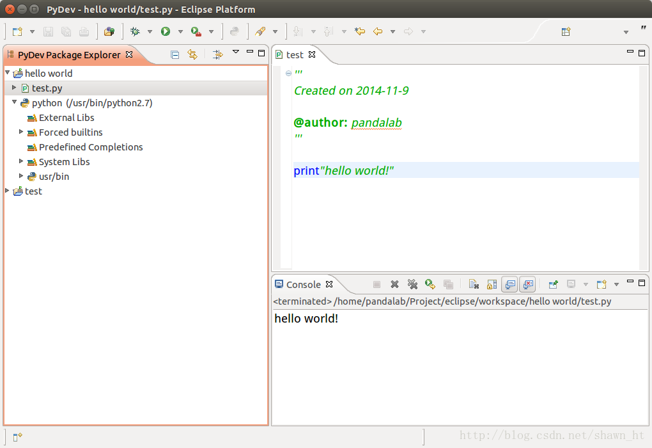Click the hello world! console output
652x448 pixels.
pos(306,319)
